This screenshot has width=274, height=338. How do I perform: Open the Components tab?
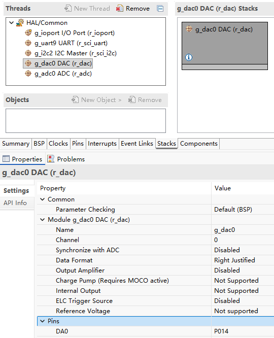[199, 144]
